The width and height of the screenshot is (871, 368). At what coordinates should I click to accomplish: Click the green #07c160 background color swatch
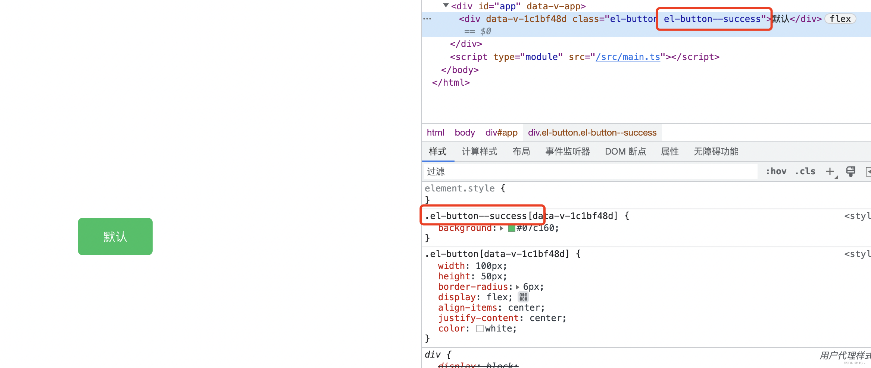[511, 228]
